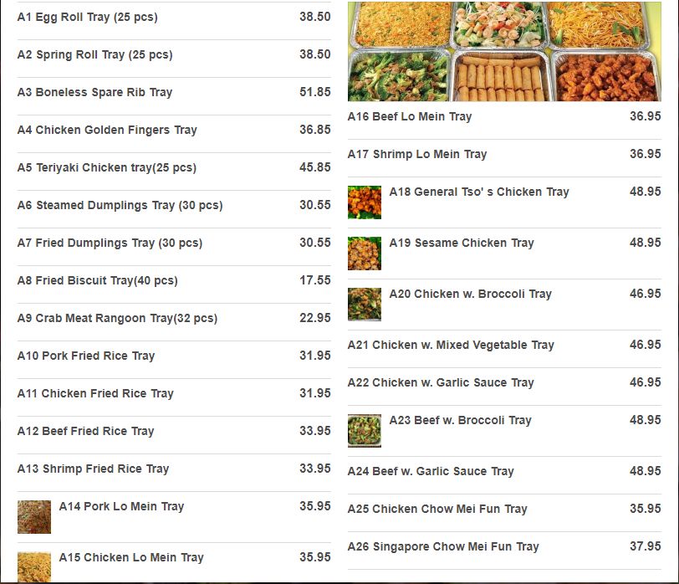The image size is (679, 584).
Task: Click the A20 Chicken w. Broccoli Tray title
Action: 471,295
